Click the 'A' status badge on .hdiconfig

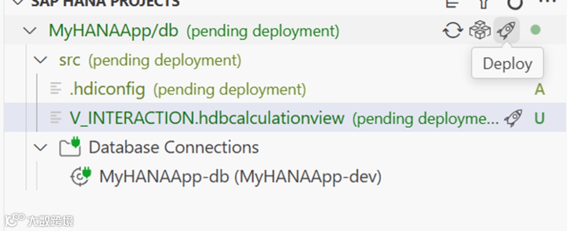(539, 89)
